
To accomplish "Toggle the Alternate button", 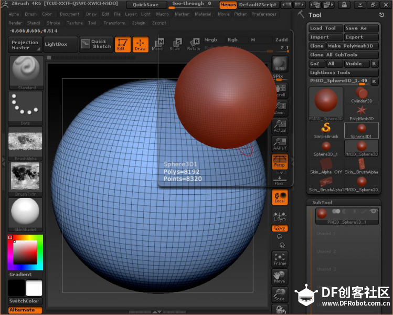I will pos(25,310).
